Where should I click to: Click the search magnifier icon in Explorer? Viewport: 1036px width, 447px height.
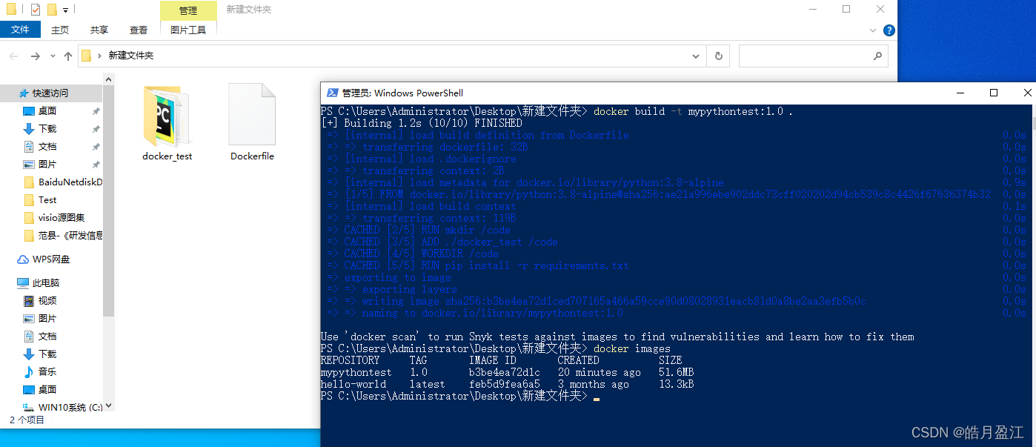877,56
